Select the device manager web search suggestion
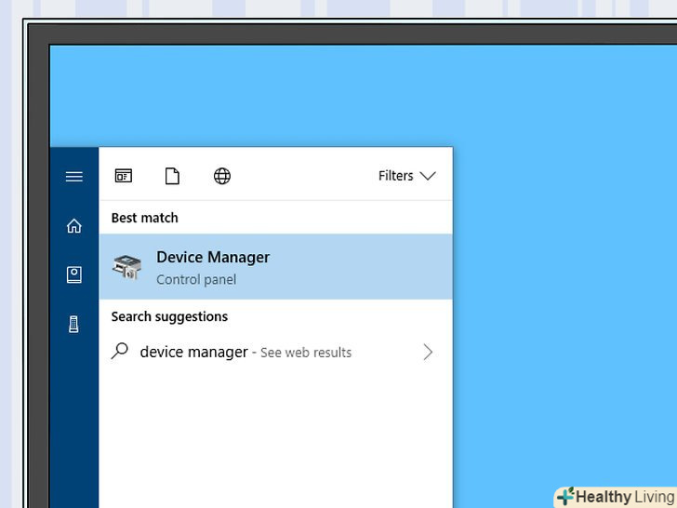Image resolution: width=677 pixels, height=508 pixels. click(x=276, y=352)
